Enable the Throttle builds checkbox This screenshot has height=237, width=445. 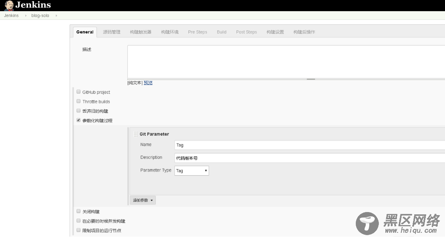(x=78, y=101)
